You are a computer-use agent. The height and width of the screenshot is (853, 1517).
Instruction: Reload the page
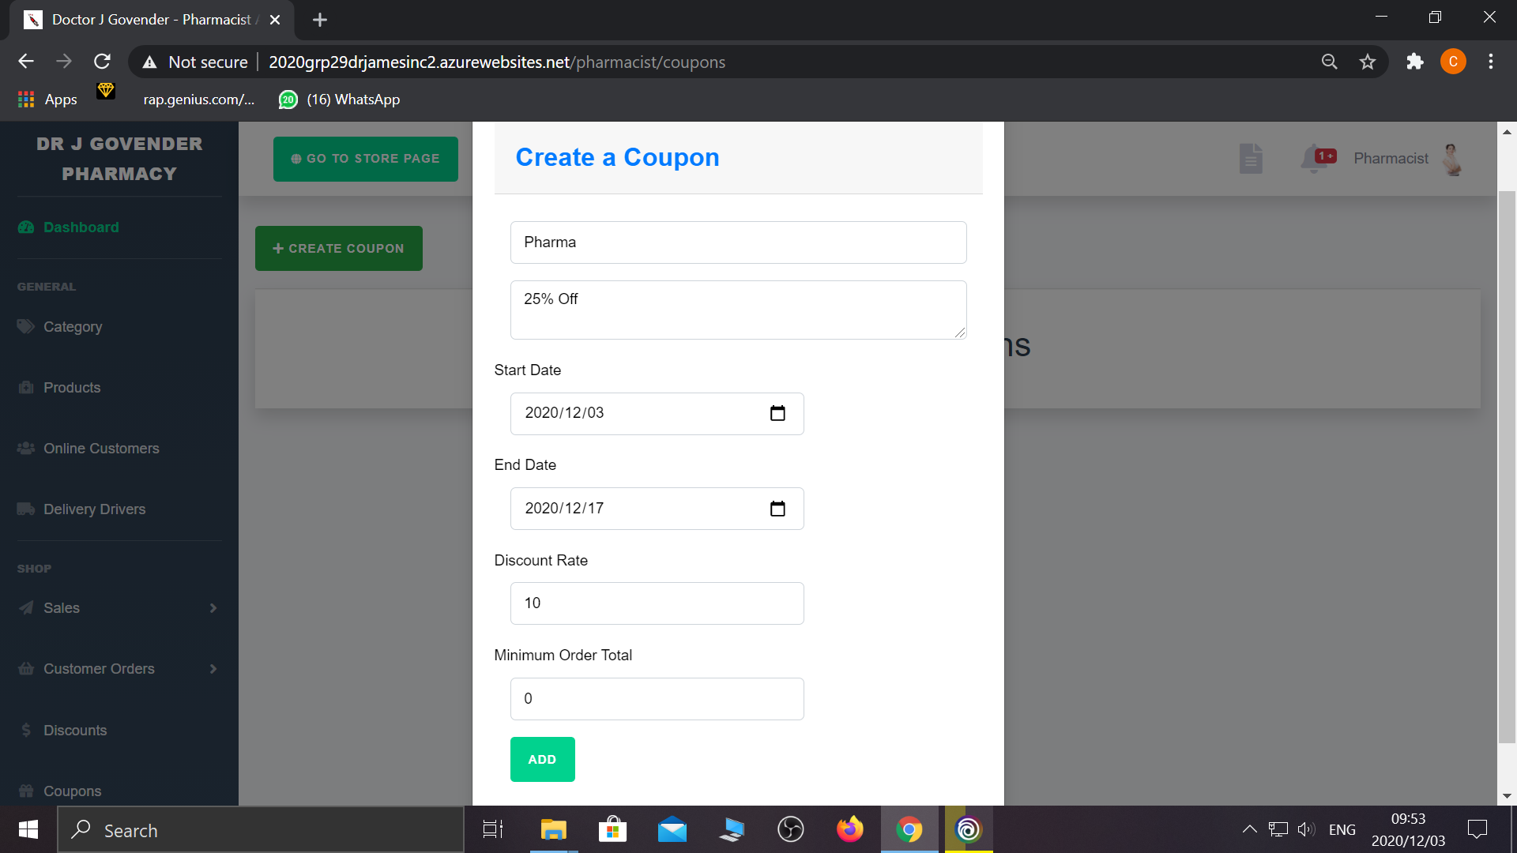coord(102,62)
